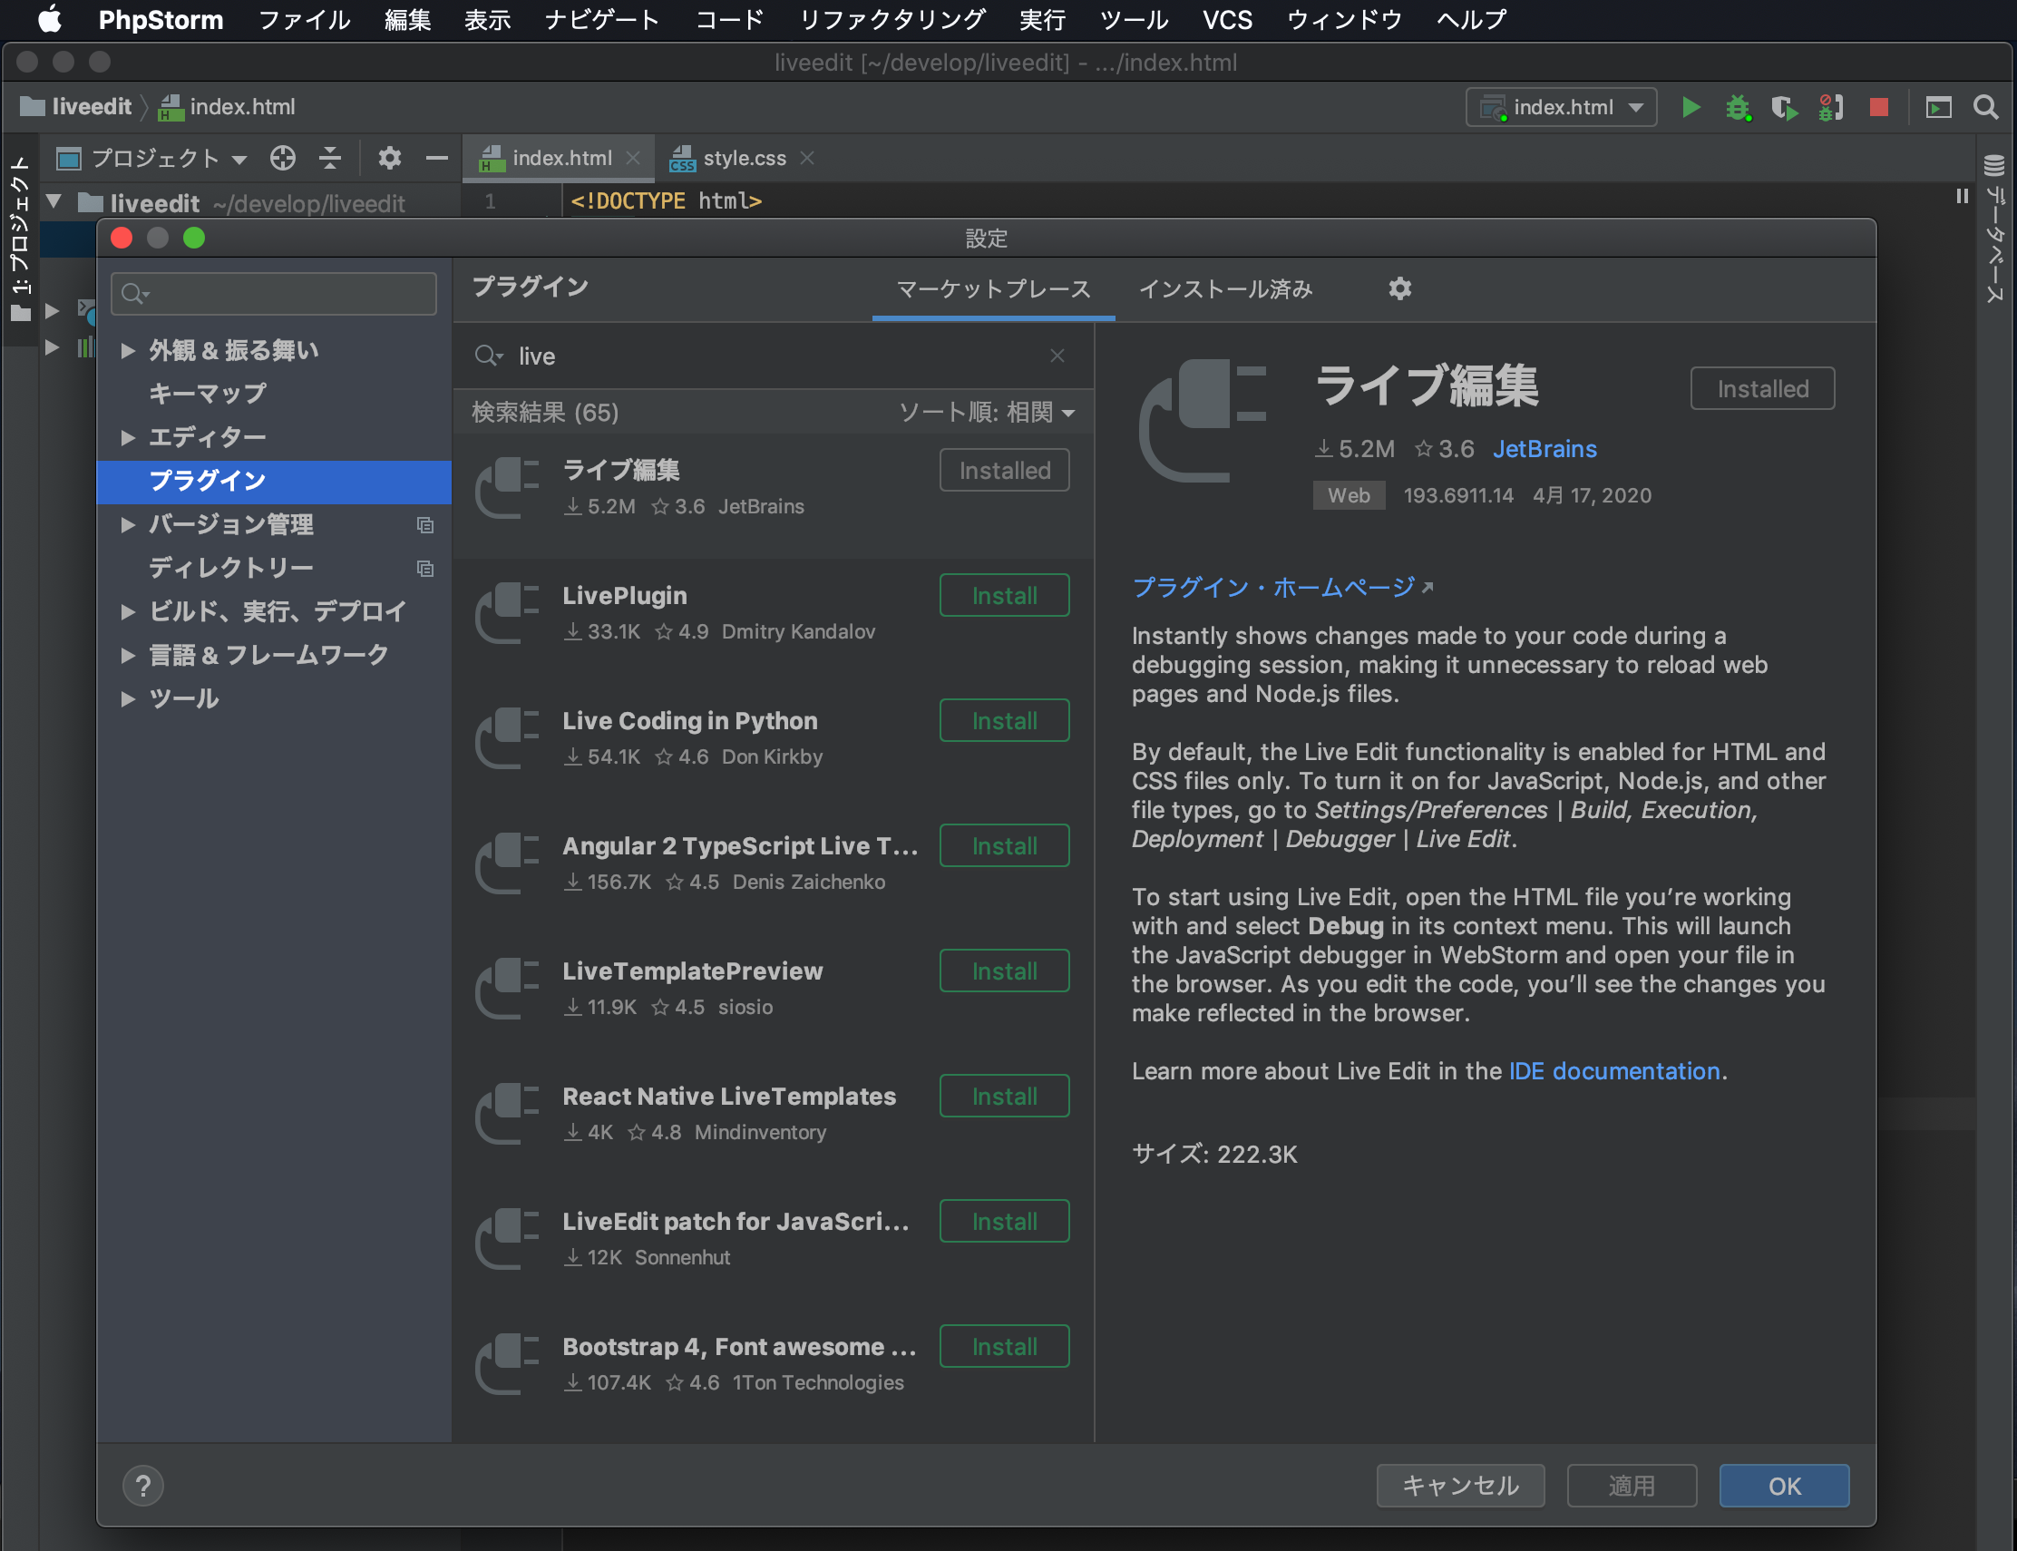Switch to the インストール済み tab
This screenshot has width=2017, height=1551.
pos(1226,289)
